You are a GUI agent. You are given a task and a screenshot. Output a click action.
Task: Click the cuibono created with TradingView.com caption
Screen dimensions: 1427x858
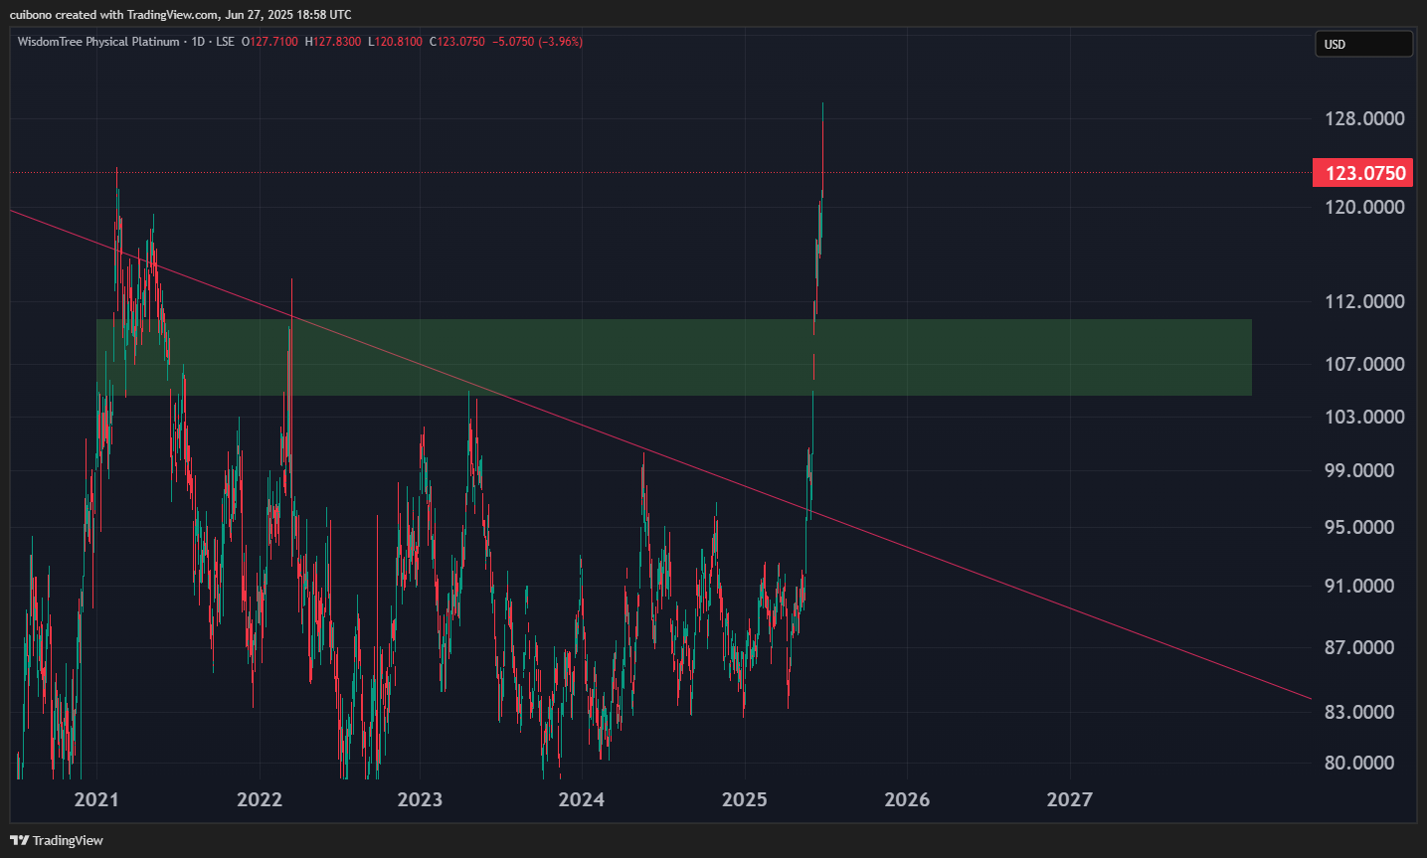tap(180, 15)
